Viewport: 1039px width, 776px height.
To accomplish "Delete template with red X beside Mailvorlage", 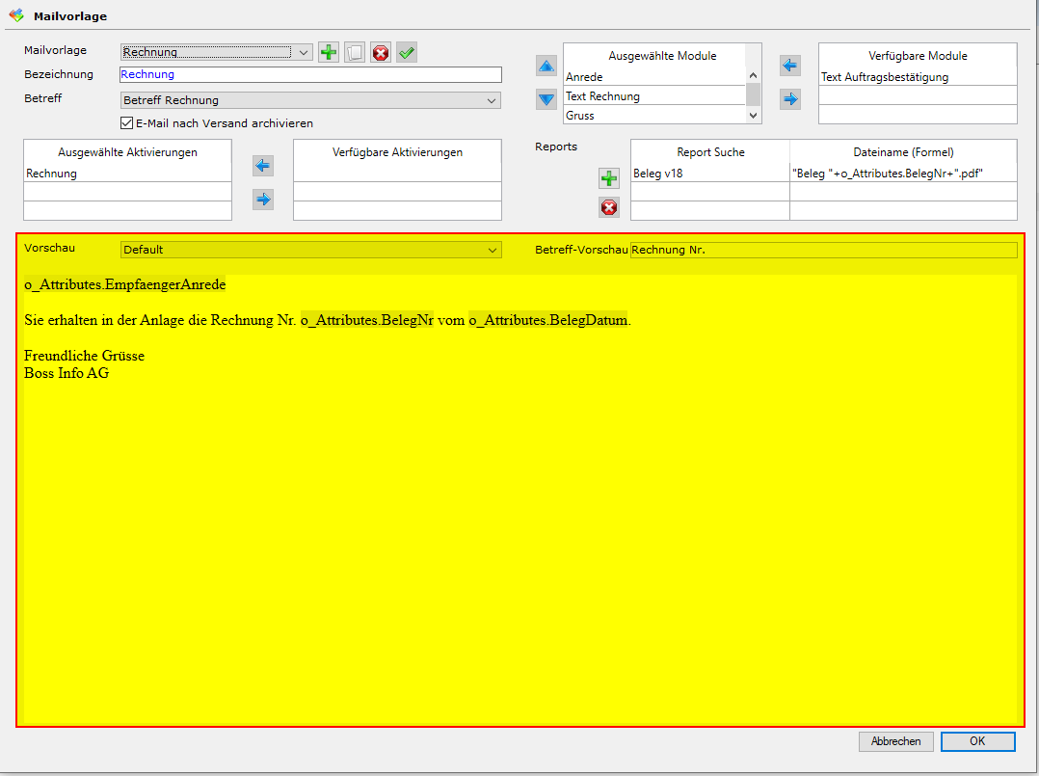I will (381, 53).
